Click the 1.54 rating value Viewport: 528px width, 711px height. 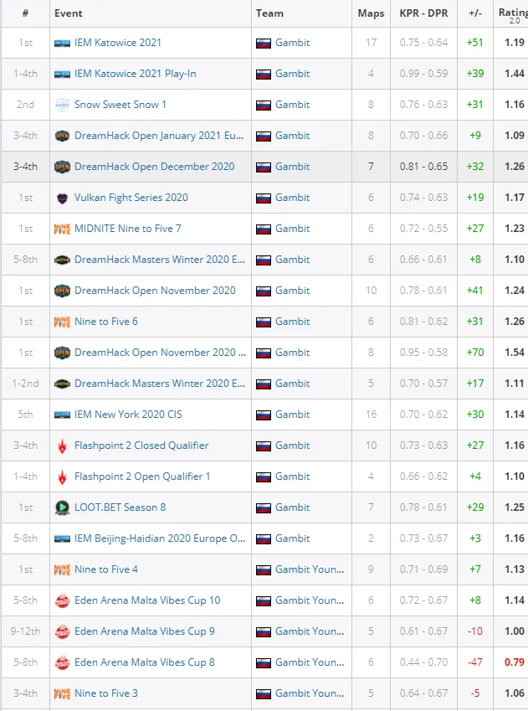pos(515,353)
